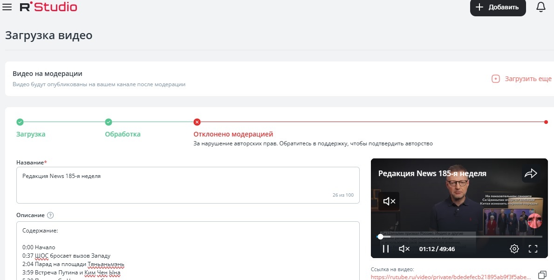The height and width of the screenshot is (280, 554).
Task: Open video player settings gear
Action: [x=514, y=249]
